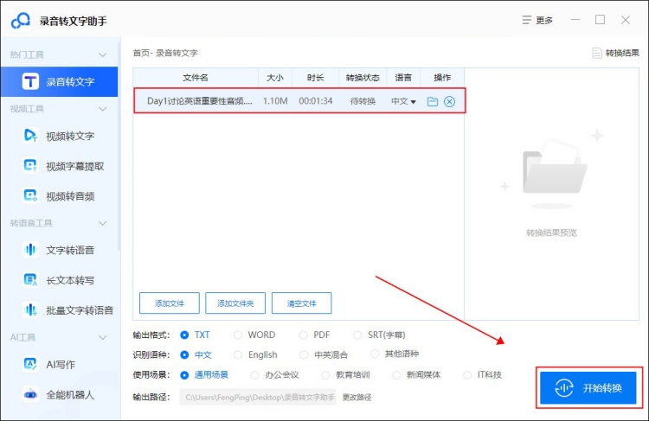
Task: Click file size 1.10M cell
Action: 275,101
